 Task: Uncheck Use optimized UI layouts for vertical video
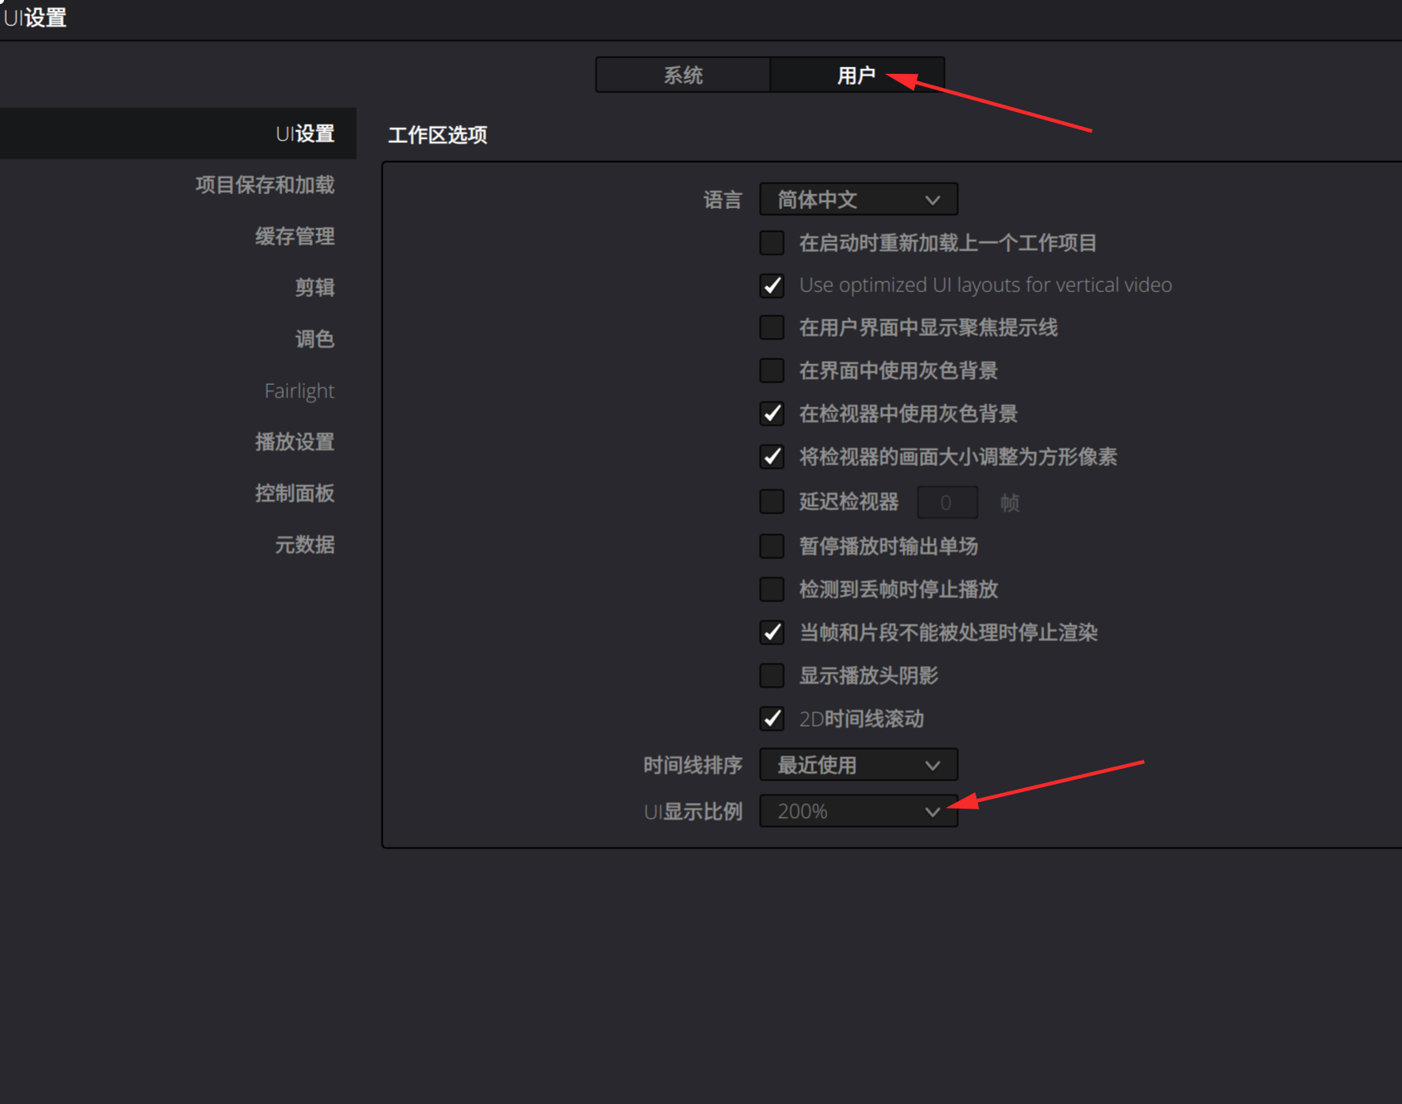coord(772,285)
